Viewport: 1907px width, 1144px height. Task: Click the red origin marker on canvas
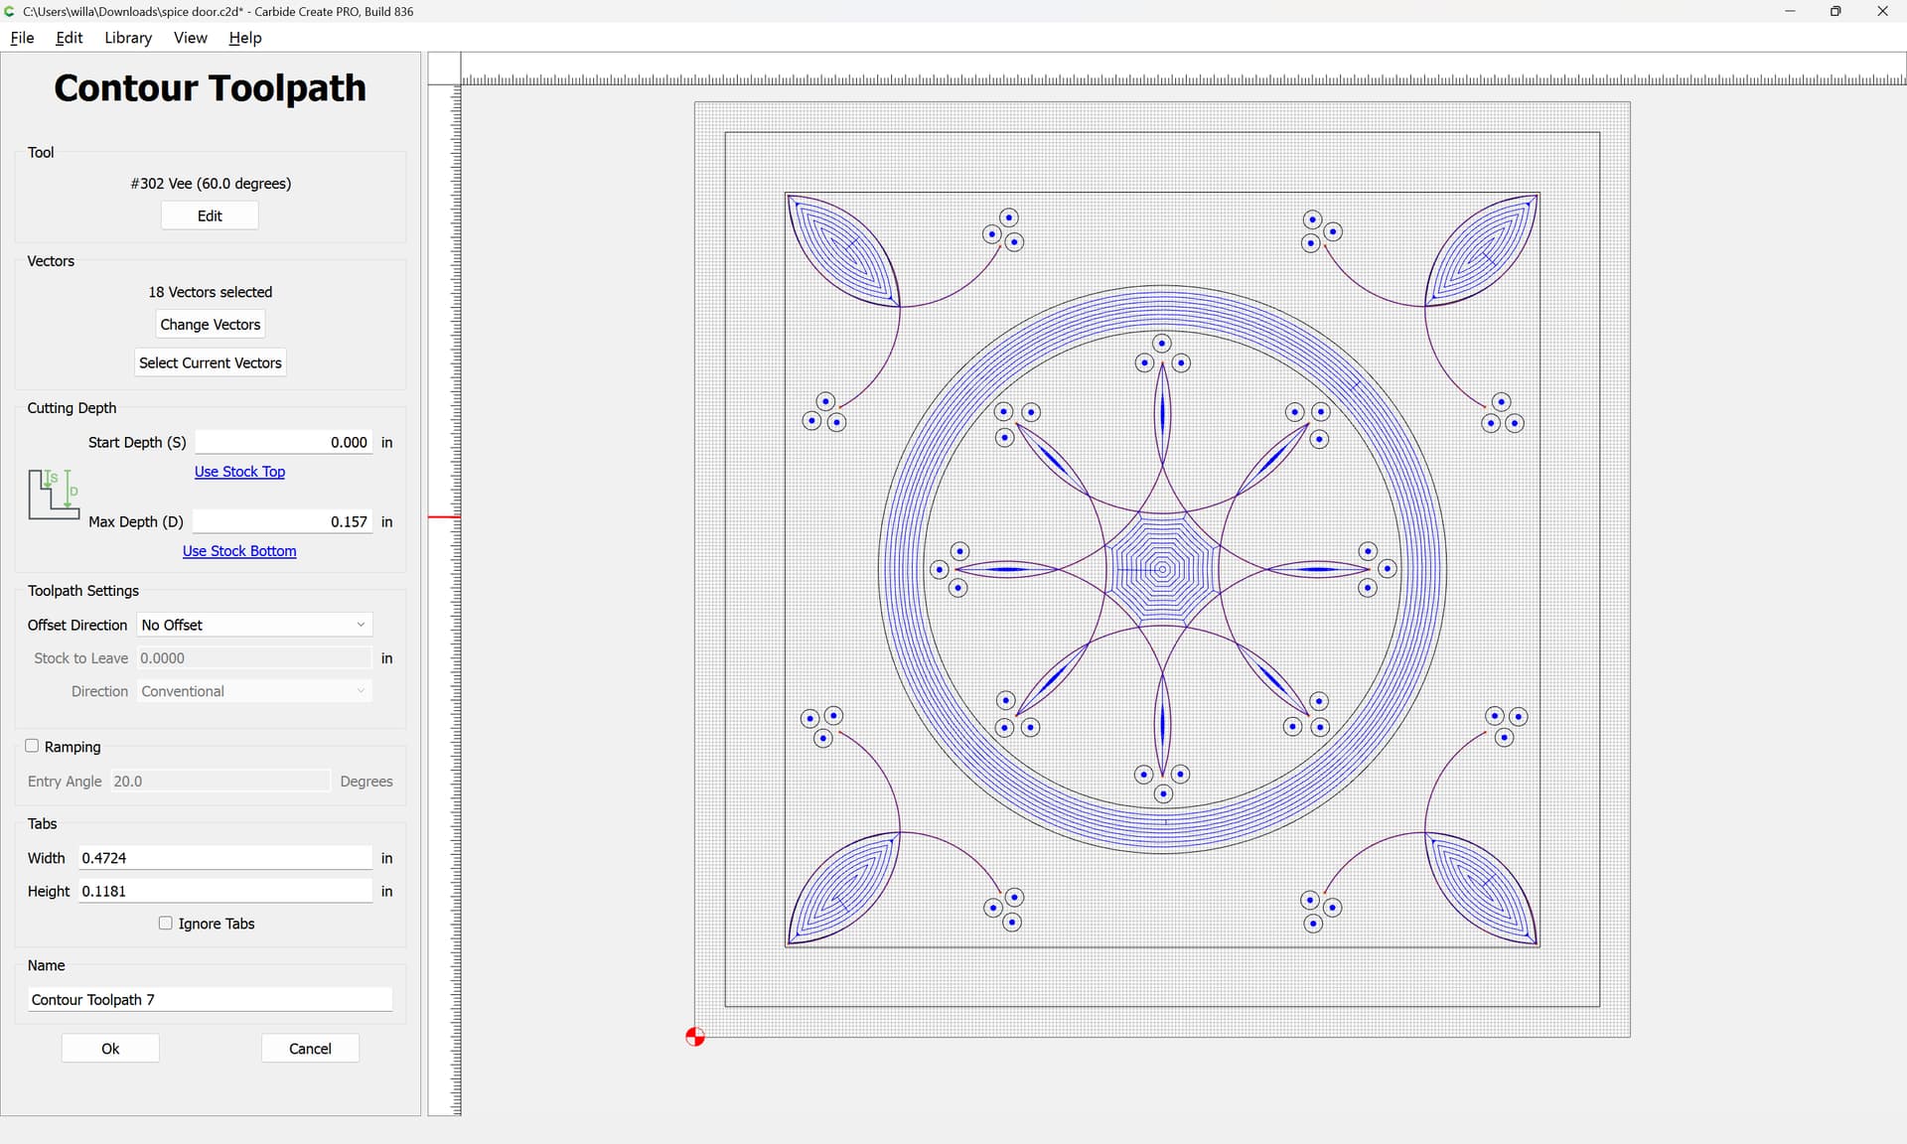click(x=695, y=1037)
